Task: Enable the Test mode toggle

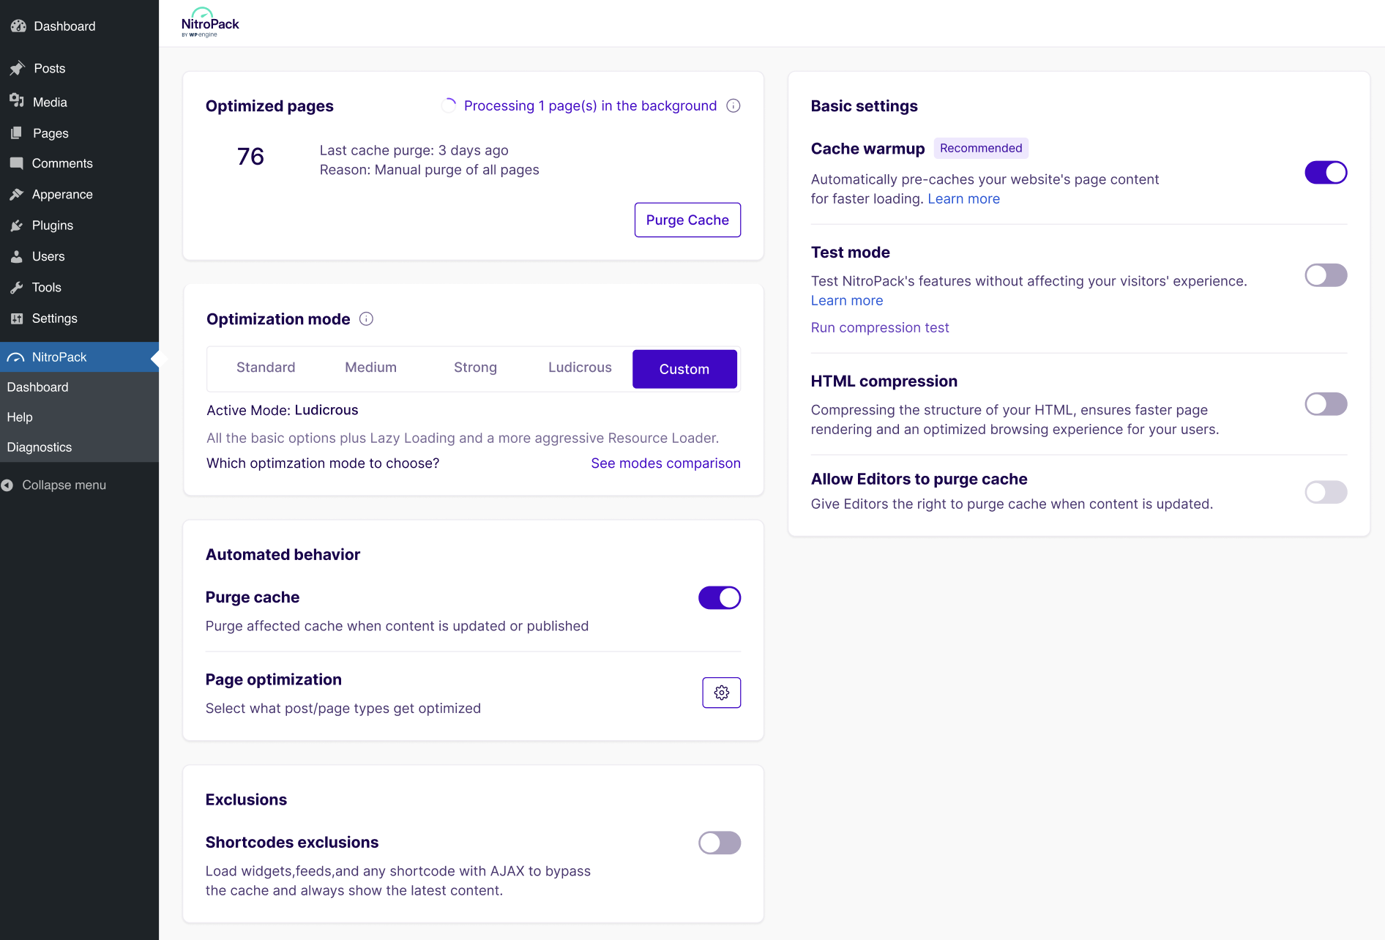Action: click(1325, 275)
